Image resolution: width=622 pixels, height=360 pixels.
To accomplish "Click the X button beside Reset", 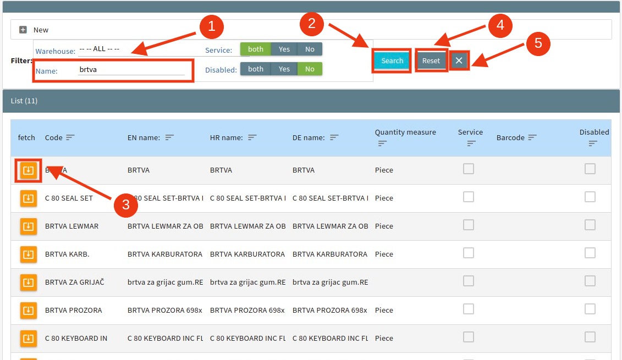I will [459, 61].
